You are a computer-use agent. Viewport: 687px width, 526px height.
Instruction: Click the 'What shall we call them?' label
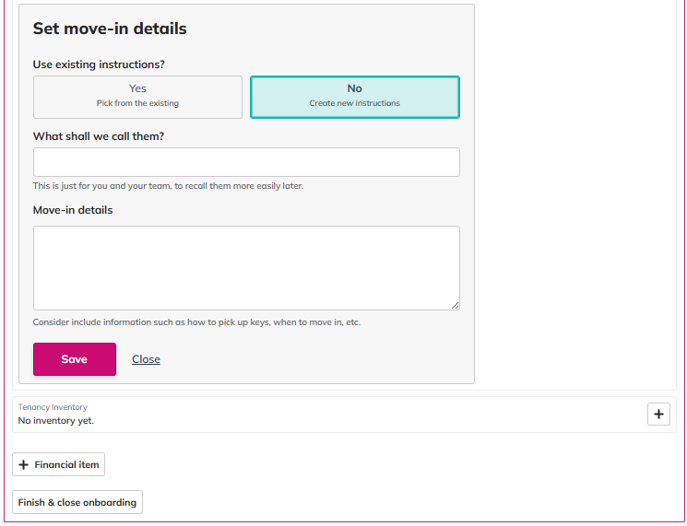click(99, 136)
